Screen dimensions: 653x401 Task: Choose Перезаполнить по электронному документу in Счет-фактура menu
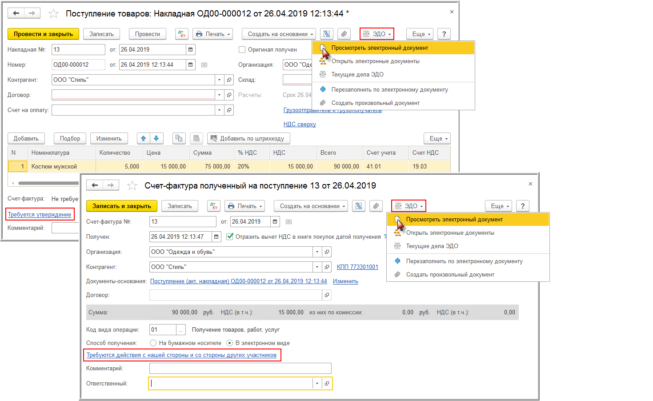[469, 261]
